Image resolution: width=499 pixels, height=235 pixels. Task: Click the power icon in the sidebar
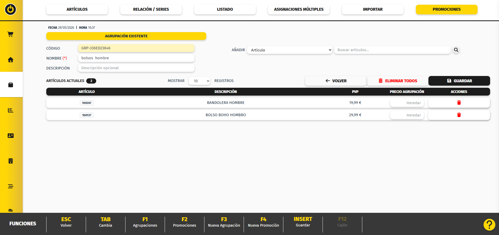(x=10, y=9)
